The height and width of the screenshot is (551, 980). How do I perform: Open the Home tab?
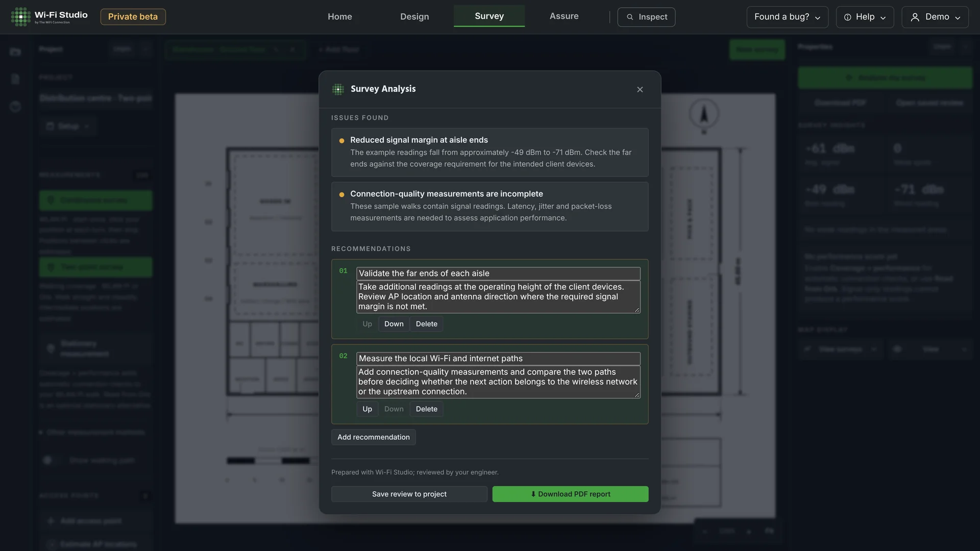pyautogui.click(x=340, y=16)
